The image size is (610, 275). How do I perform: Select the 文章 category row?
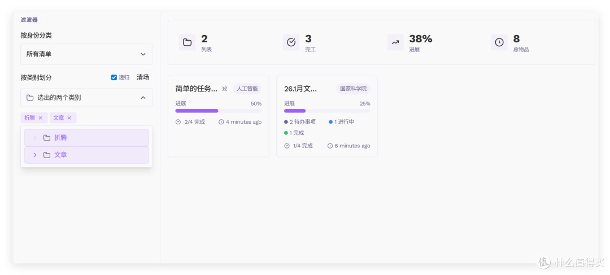[x=86, y=155]
